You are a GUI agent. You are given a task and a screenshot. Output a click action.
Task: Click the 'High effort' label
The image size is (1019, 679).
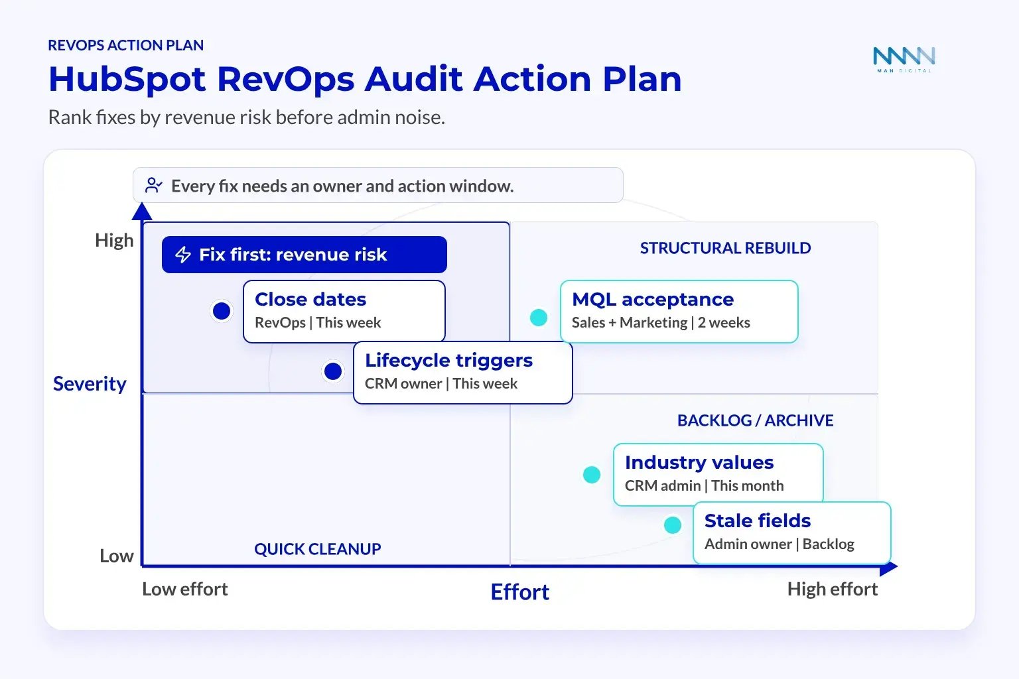click(x=833, y=589)
